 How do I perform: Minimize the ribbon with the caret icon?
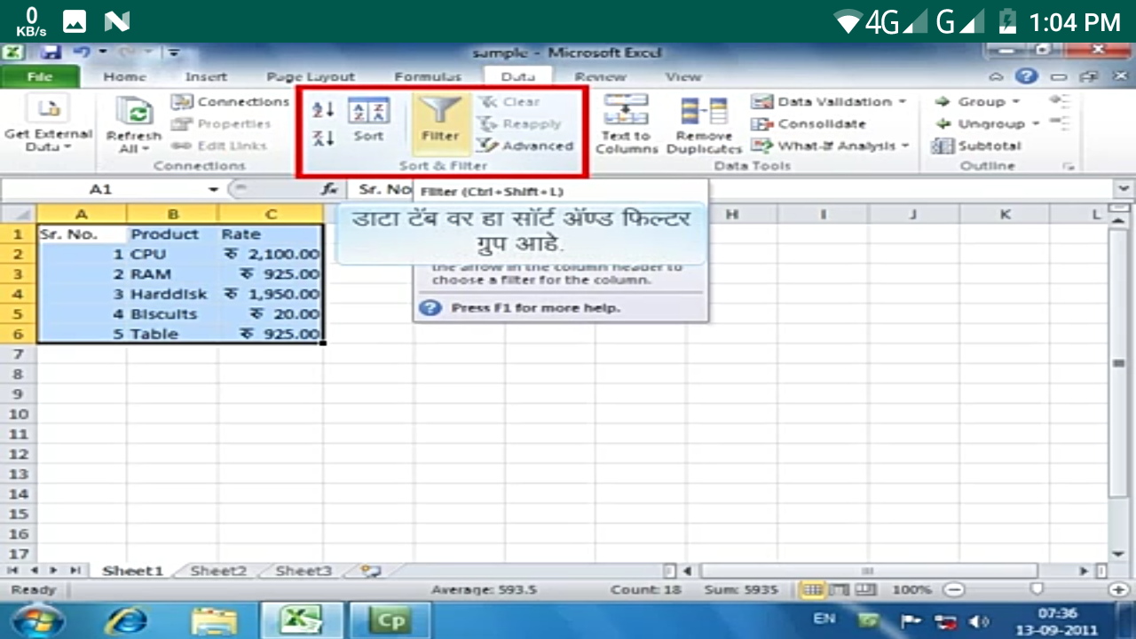tap(997, 77)
